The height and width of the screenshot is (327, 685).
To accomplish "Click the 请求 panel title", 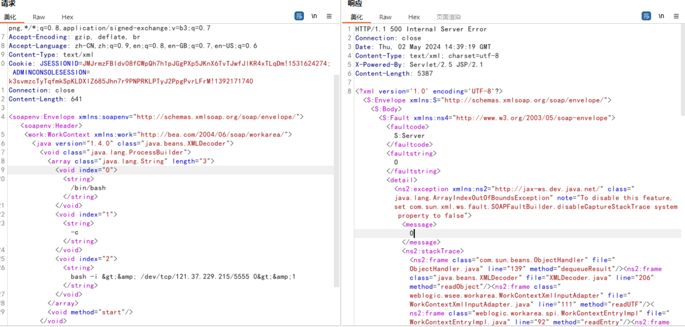I will click(x=8, y=4).
